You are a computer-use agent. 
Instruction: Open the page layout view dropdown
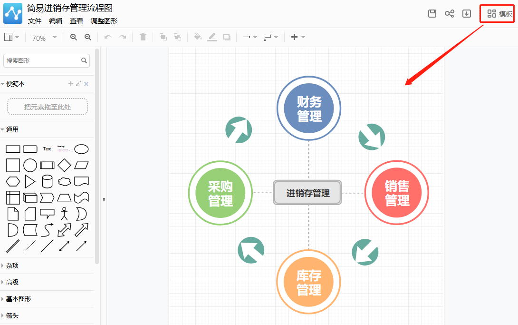11,37
